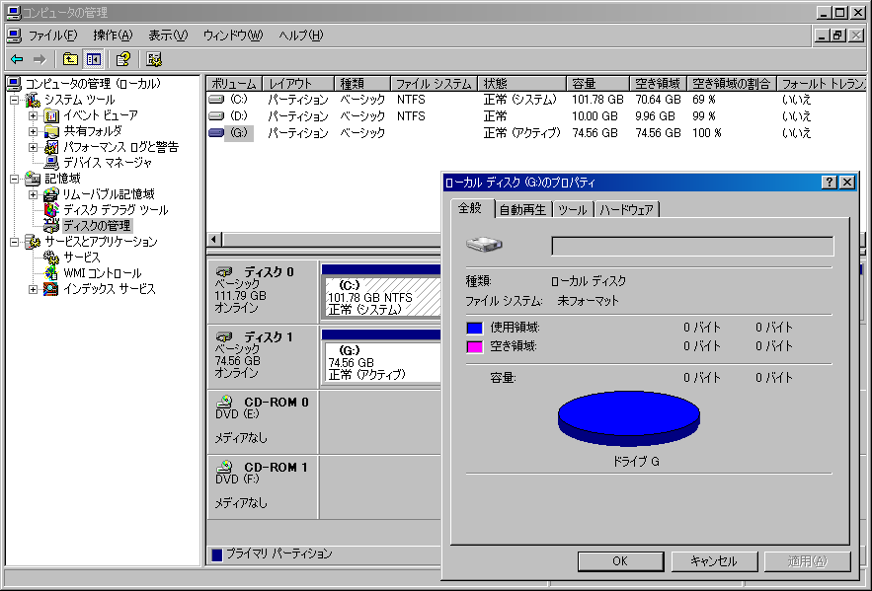Switch to the ツール tab

click(572, 209)
